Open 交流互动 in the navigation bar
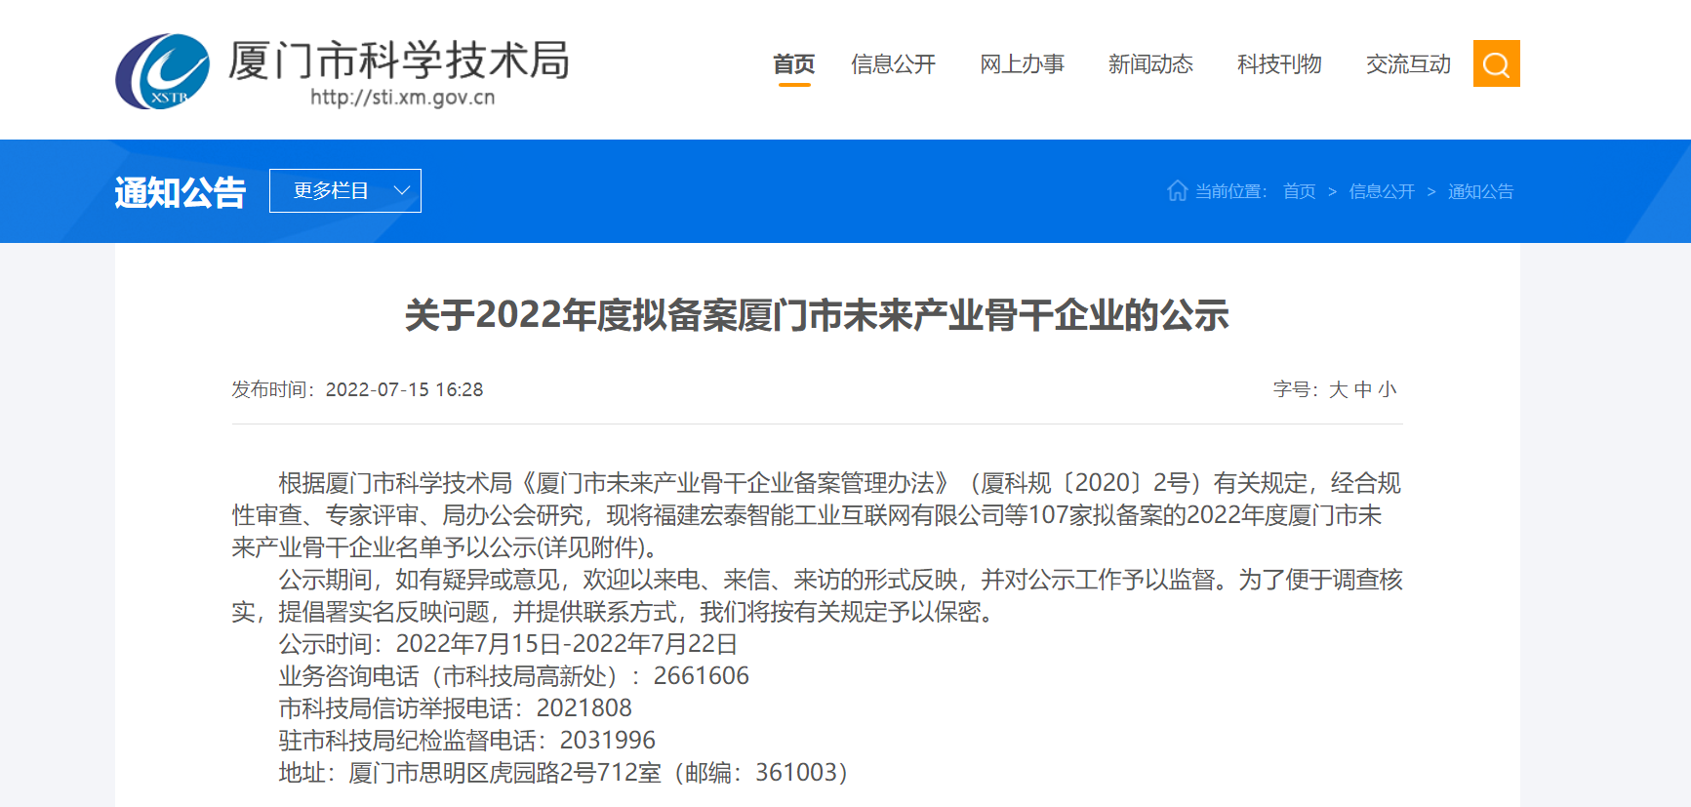1691x807 pixels. click(1408, 64)
